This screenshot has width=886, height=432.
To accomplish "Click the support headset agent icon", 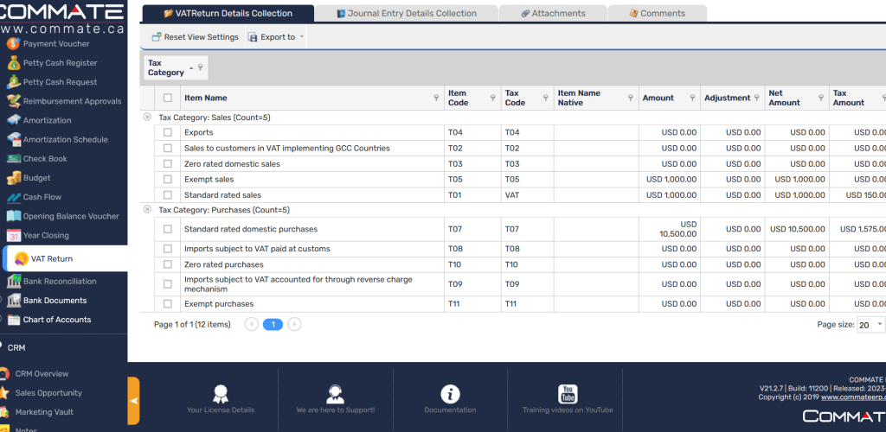I will (335, 394).
